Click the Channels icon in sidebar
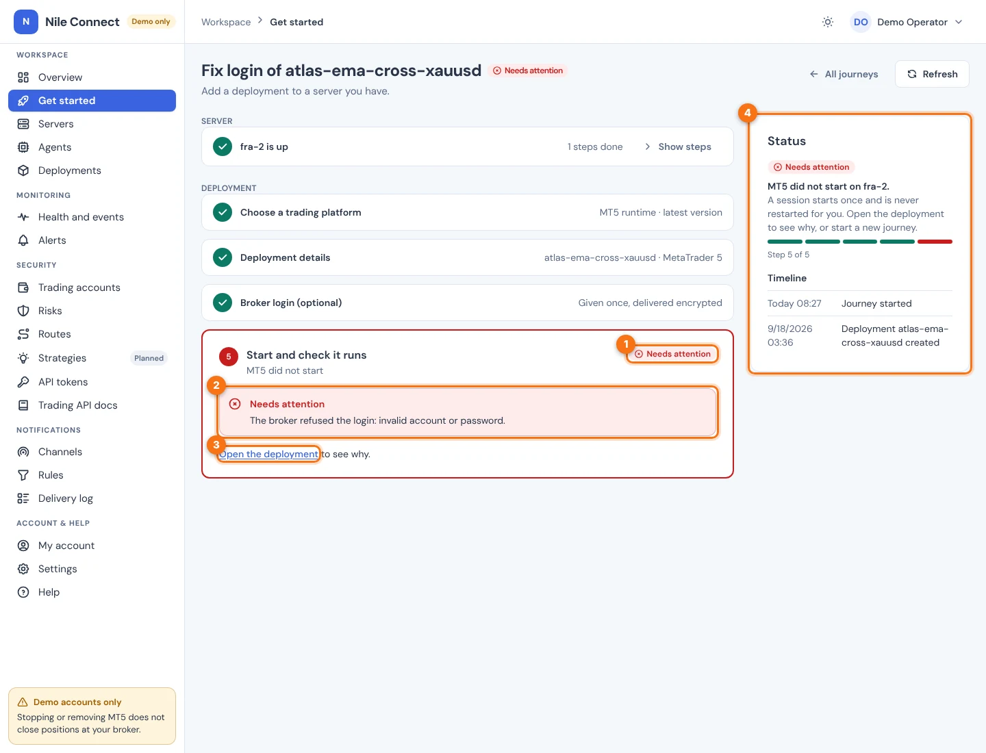The image size is (986, 753). [23, 452]
